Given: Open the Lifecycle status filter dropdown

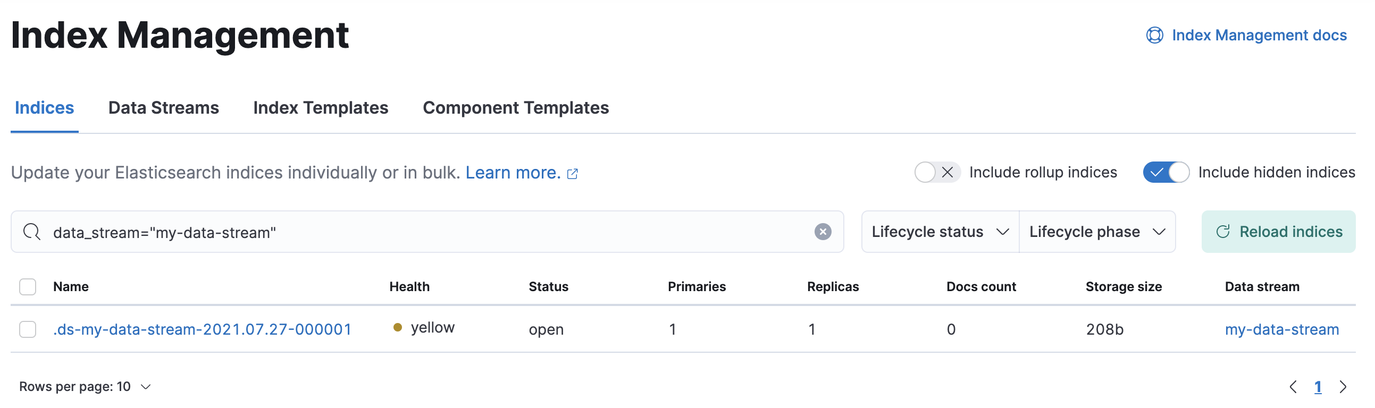Looking at the screenshot, I should tap(940, 232).
